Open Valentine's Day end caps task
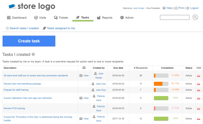This screenshot has width=203, height=124. point(28,98)
